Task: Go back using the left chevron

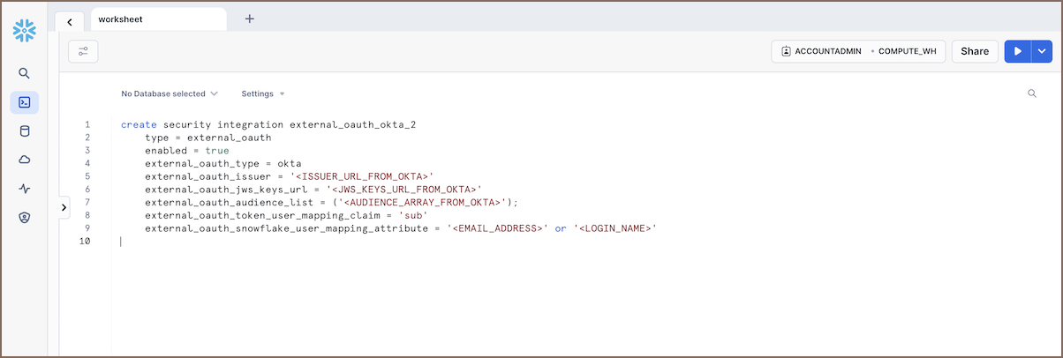Action: [70, 22]
